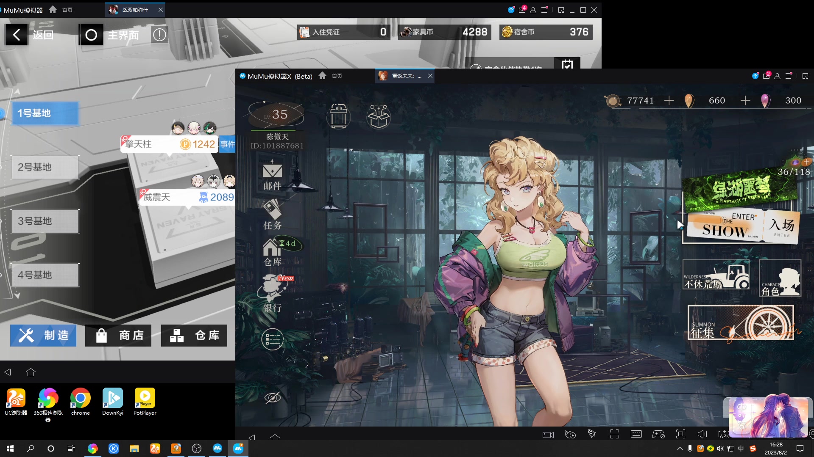Open the hamburger menu in MuMu模拟器X
Screen dimensions: 814x457
point(789,76)
